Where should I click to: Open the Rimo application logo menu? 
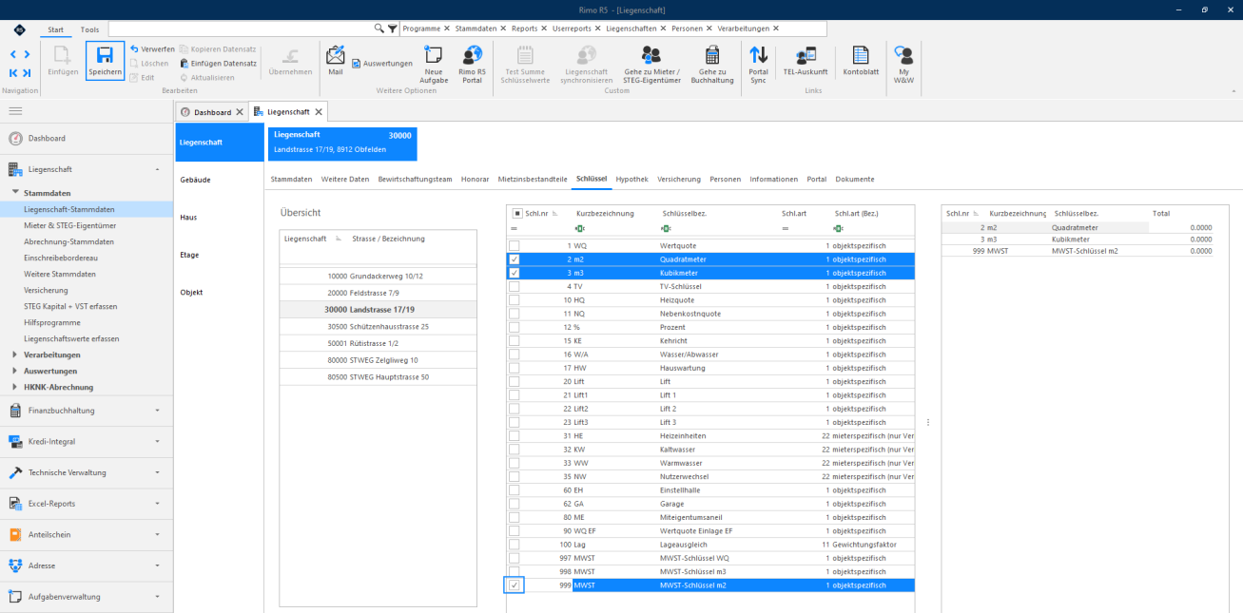coord(19,29)
